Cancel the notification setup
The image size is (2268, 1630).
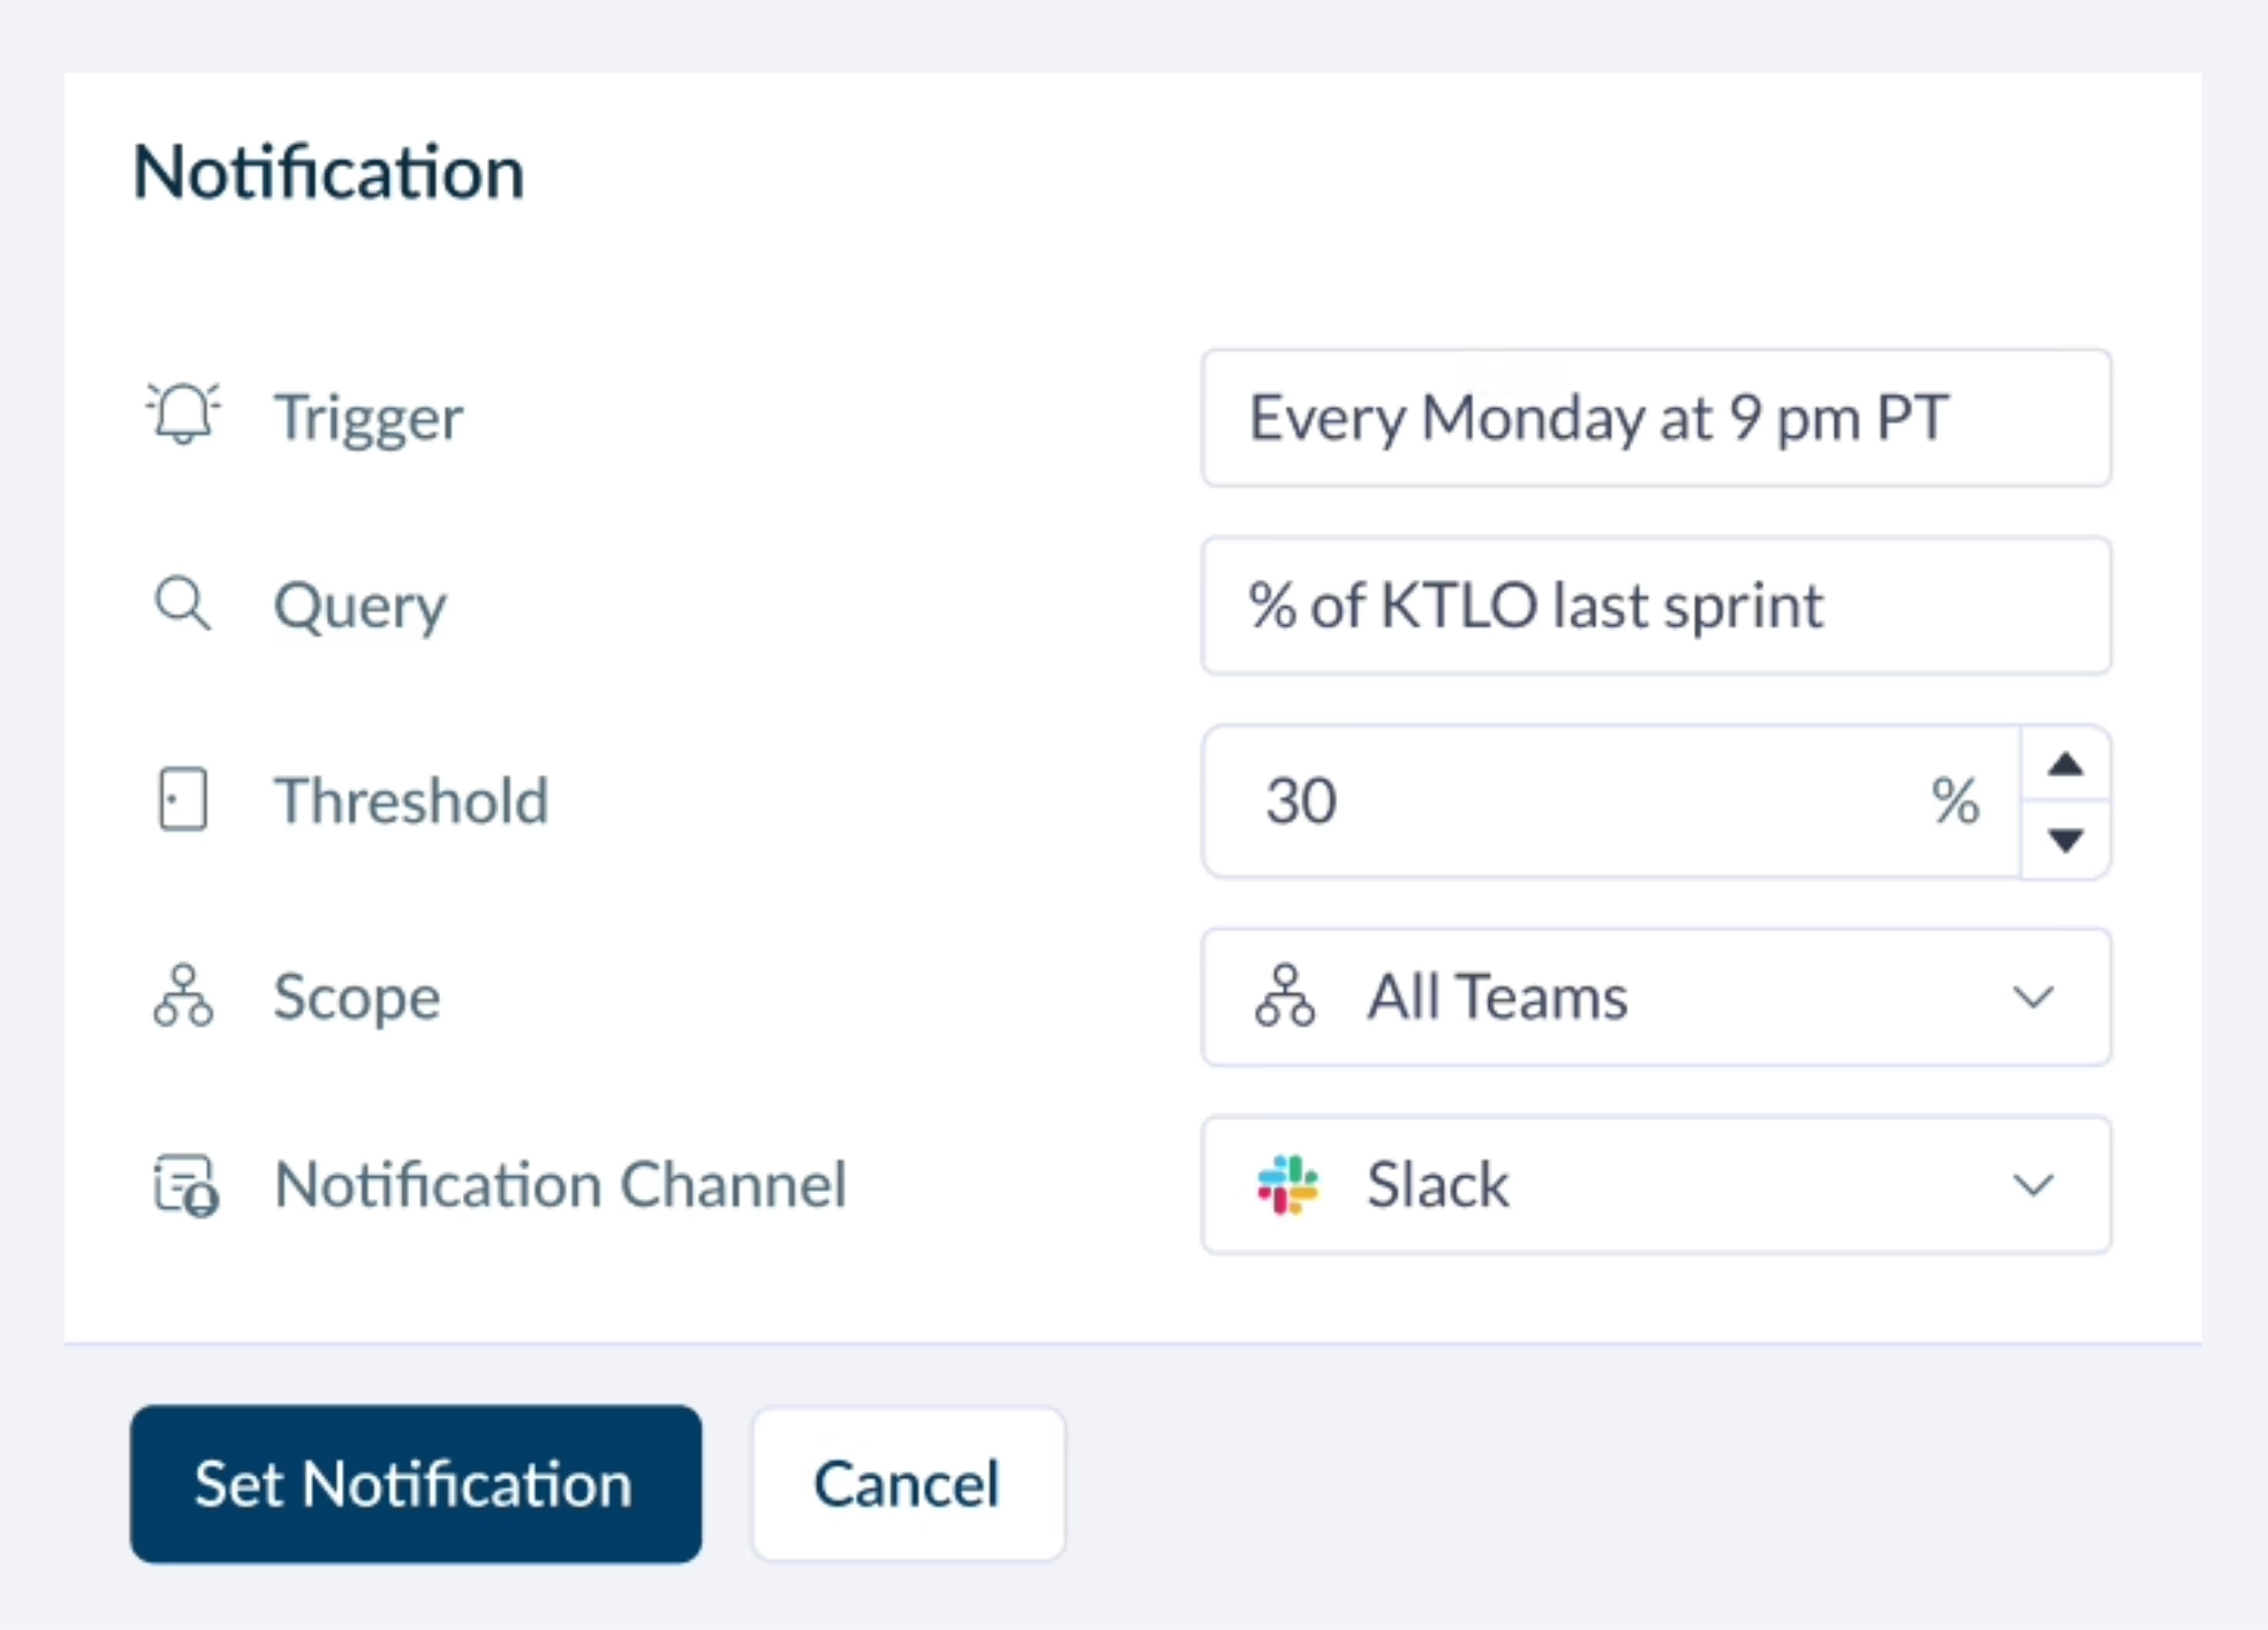pyautogui.click(x=907, y=1485)
